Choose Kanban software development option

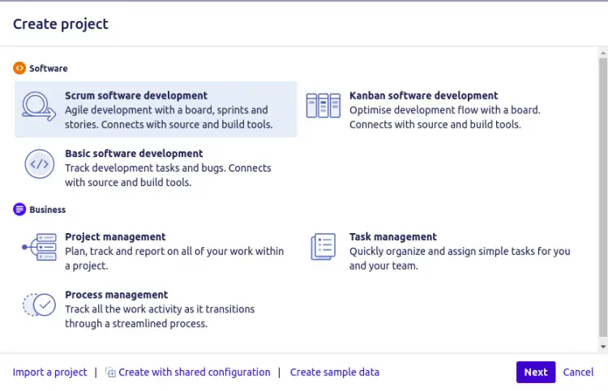point(423,96)
